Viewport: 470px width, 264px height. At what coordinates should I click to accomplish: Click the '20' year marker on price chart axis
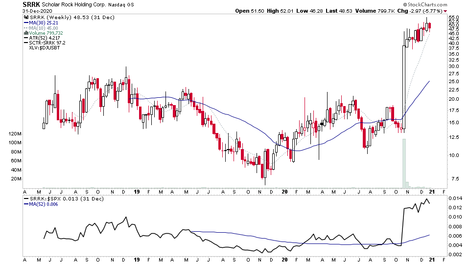coord(284,192)
